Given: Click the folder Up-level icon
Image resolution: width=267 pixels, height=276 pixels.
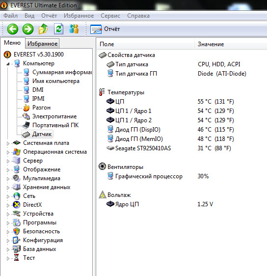Looking at the screenshot, I should [x=43, y=29].
